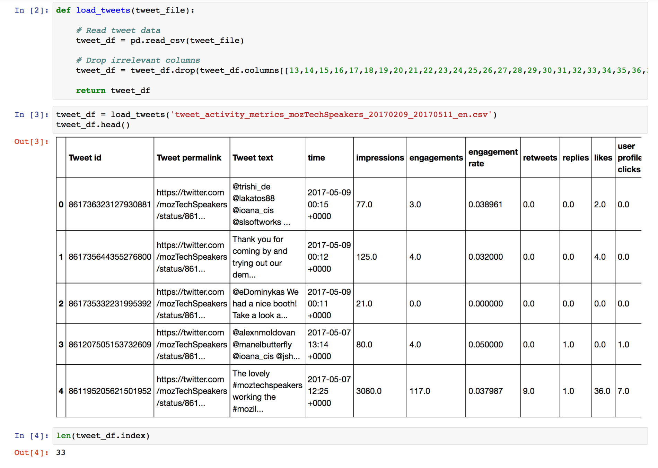The width and height of the screenshot is (658, 468).
Task: Click the tweet_df.head() line
Action: coord(93,125)
